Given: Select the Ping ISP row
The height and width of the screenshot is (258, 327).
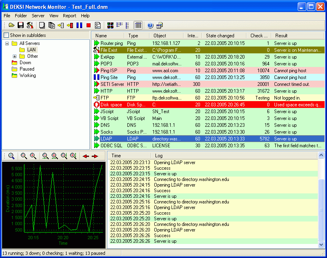Looking at the screenshot, I should (208, 71).
